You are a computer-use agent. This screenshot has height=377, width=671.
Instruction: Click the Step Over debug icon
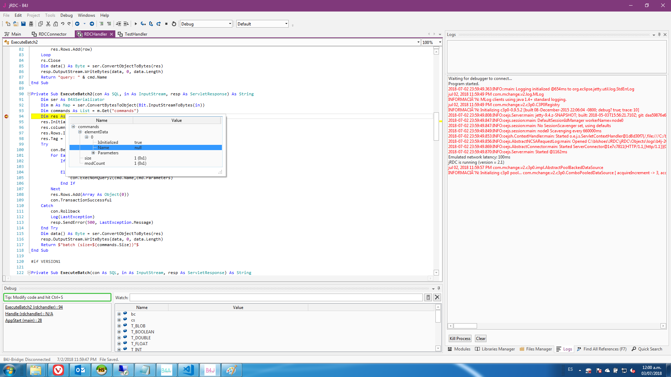(x=151, y=24)
